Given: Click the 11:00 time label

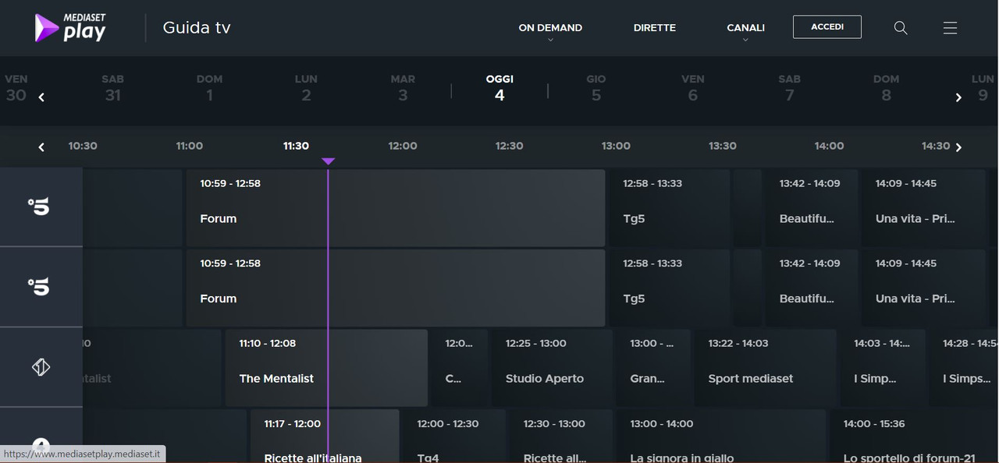Looking at the screenshot, I should 190,146.
